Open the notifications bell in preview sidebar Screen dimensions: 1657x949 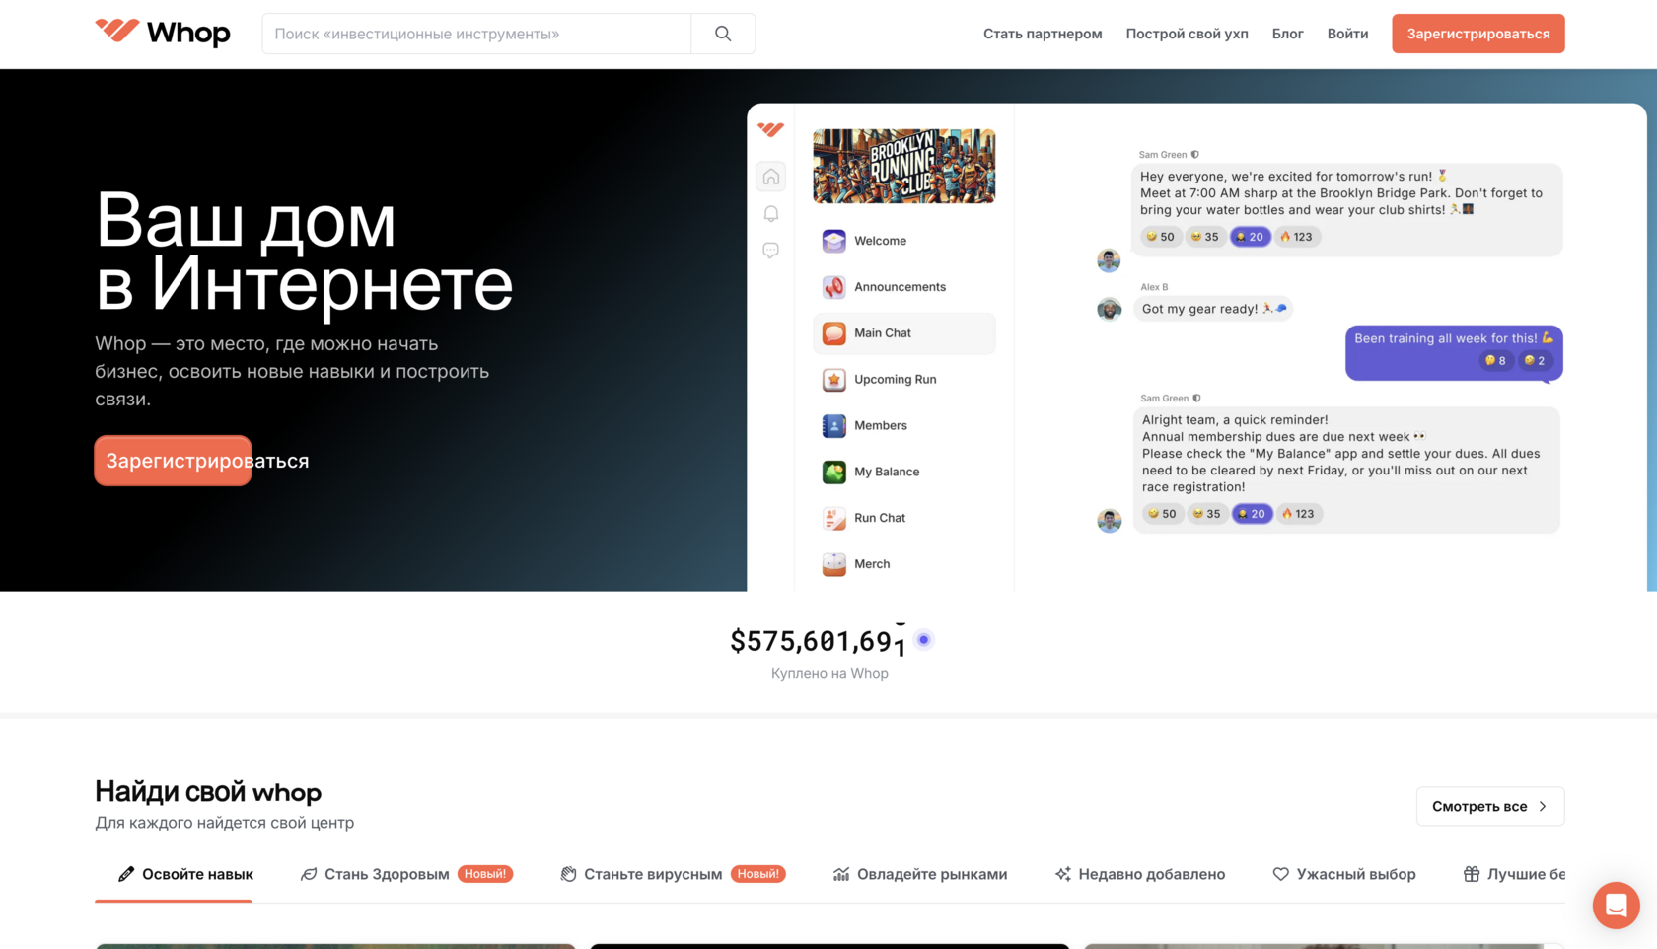pyautogui.click(x=771, y=214)
